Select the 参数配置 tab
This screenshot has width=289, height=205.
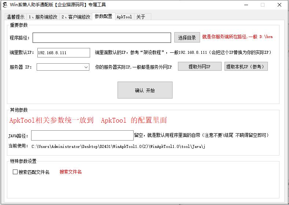point(103,16)
